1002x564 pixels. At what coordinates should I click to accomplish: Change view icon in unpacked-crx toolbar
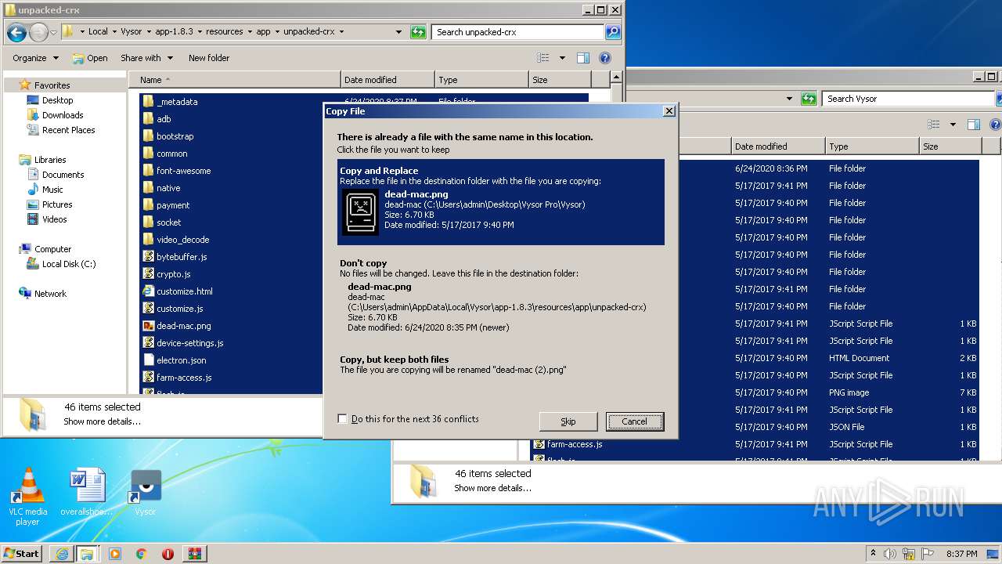coord(543,58)
